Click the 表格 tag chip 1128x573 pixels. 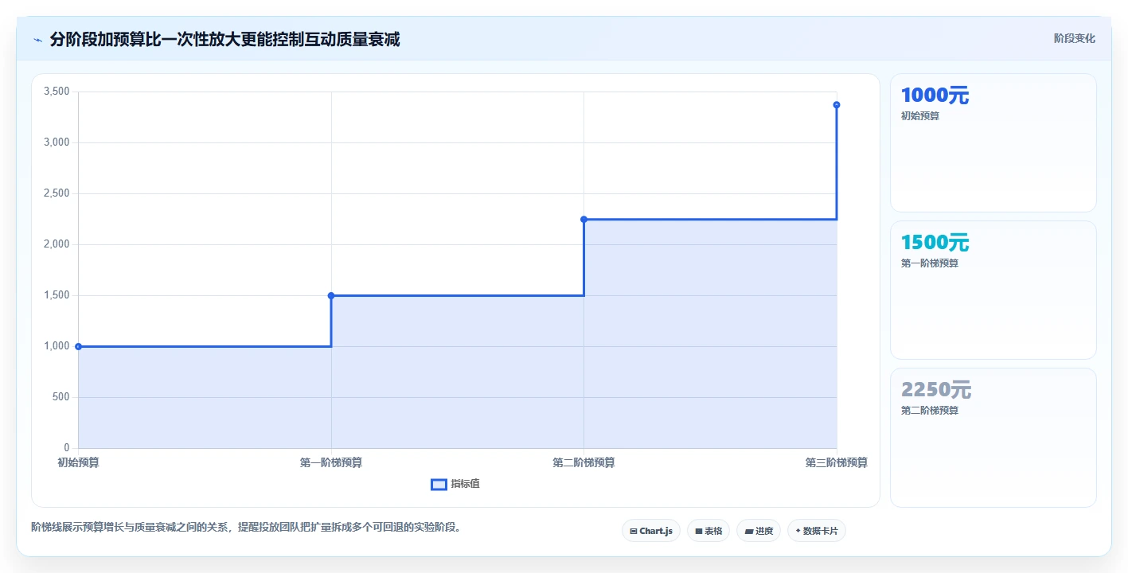click(708, 531)
